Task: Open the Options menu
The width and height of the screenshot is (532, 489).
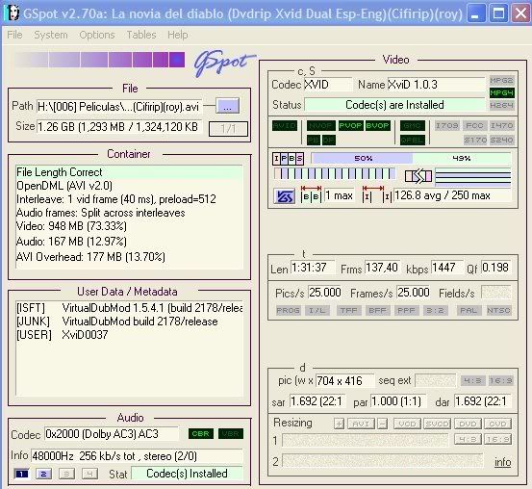Action: point(97,35)
